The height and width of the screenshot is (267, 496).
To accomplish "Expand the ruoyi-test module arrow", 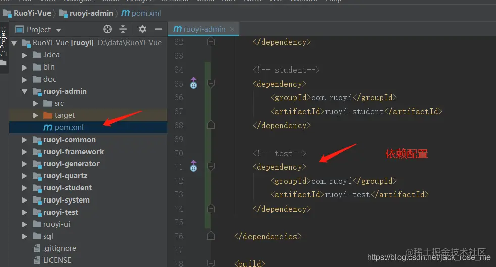I will (25, 213).
